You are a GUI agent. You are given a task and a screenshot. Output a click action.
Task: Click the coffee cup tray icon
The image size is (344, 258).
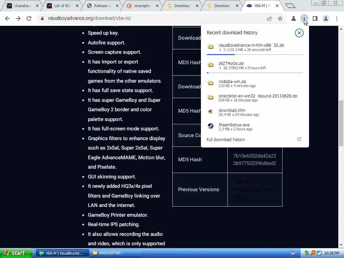[293, 253]
